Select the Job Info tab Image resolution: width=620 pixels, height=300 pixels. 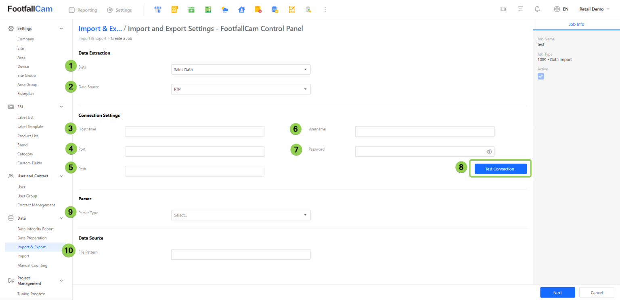(x=576, y=25)
